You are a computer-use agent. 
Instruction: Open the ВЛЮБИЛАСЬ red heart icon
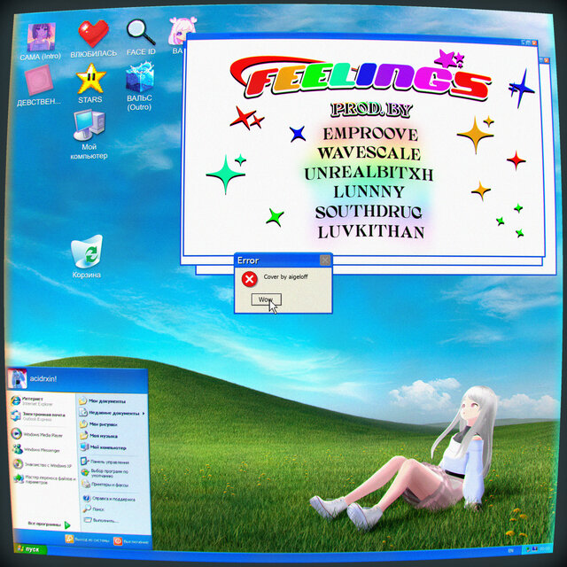point(93,39)
